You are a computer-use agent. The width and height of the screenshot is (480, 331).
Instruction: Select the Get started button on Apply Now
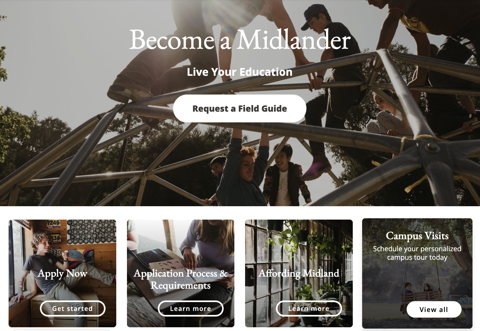coord(73,309)
